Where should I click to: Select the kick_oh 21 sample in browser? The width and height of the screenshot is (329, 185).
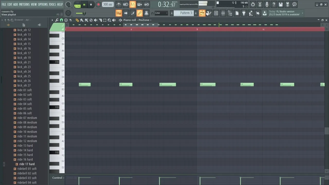coord(24,62)
